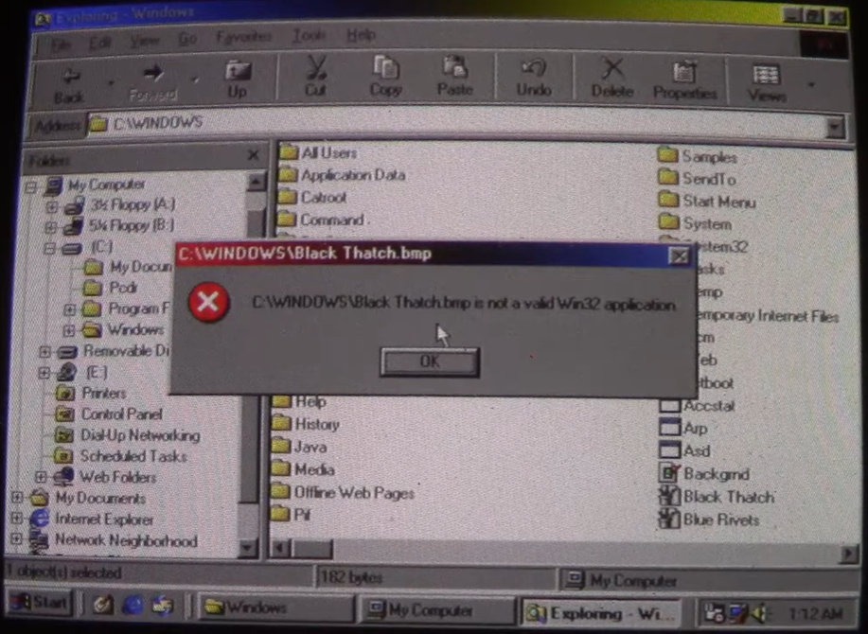This screenshot has width=868, height=634.
Task: Collapse the My Computer tree node
Action: click(x=31, y=187)
